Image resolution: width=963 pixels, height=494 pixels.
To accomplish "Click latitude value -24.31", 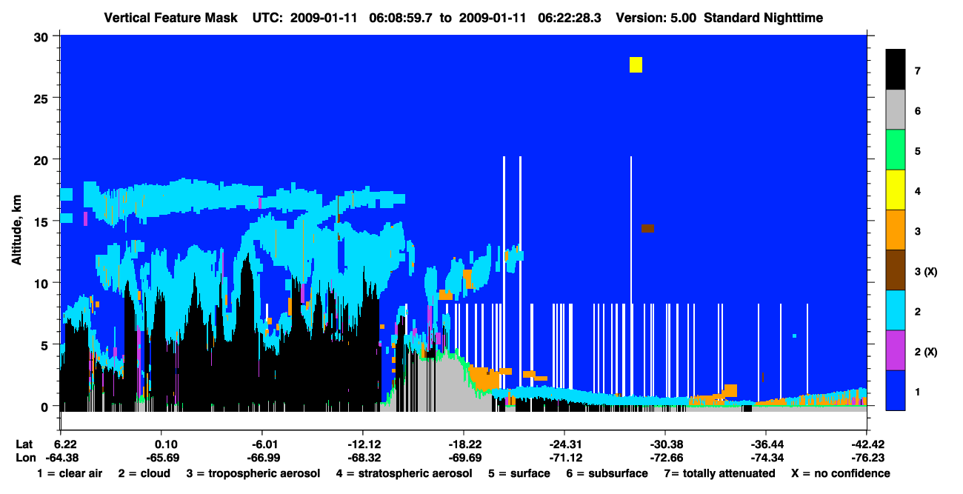I will click(564, 444).
